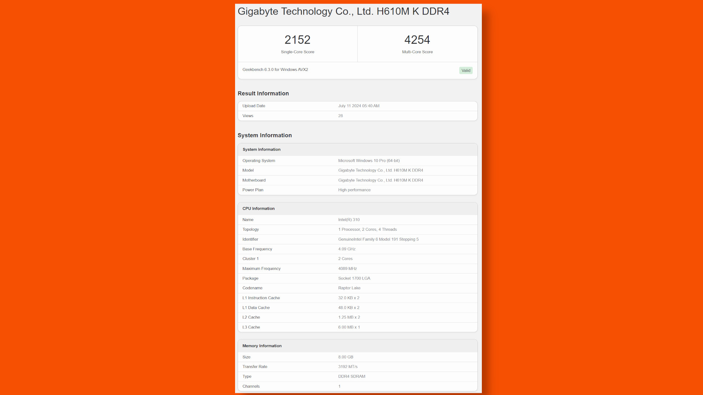The height and width of the screenshot is (395, 703).
Task: Click the Multi-Core Score label
Action: [417, 52]
